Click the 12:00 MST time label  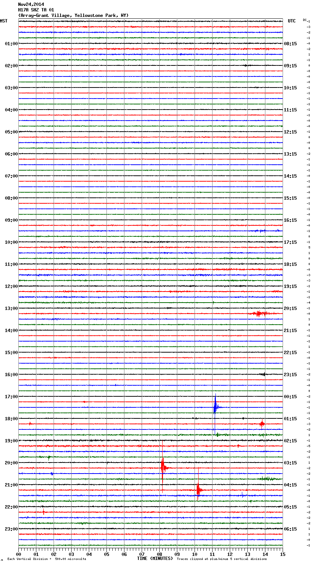pos(11,286)
